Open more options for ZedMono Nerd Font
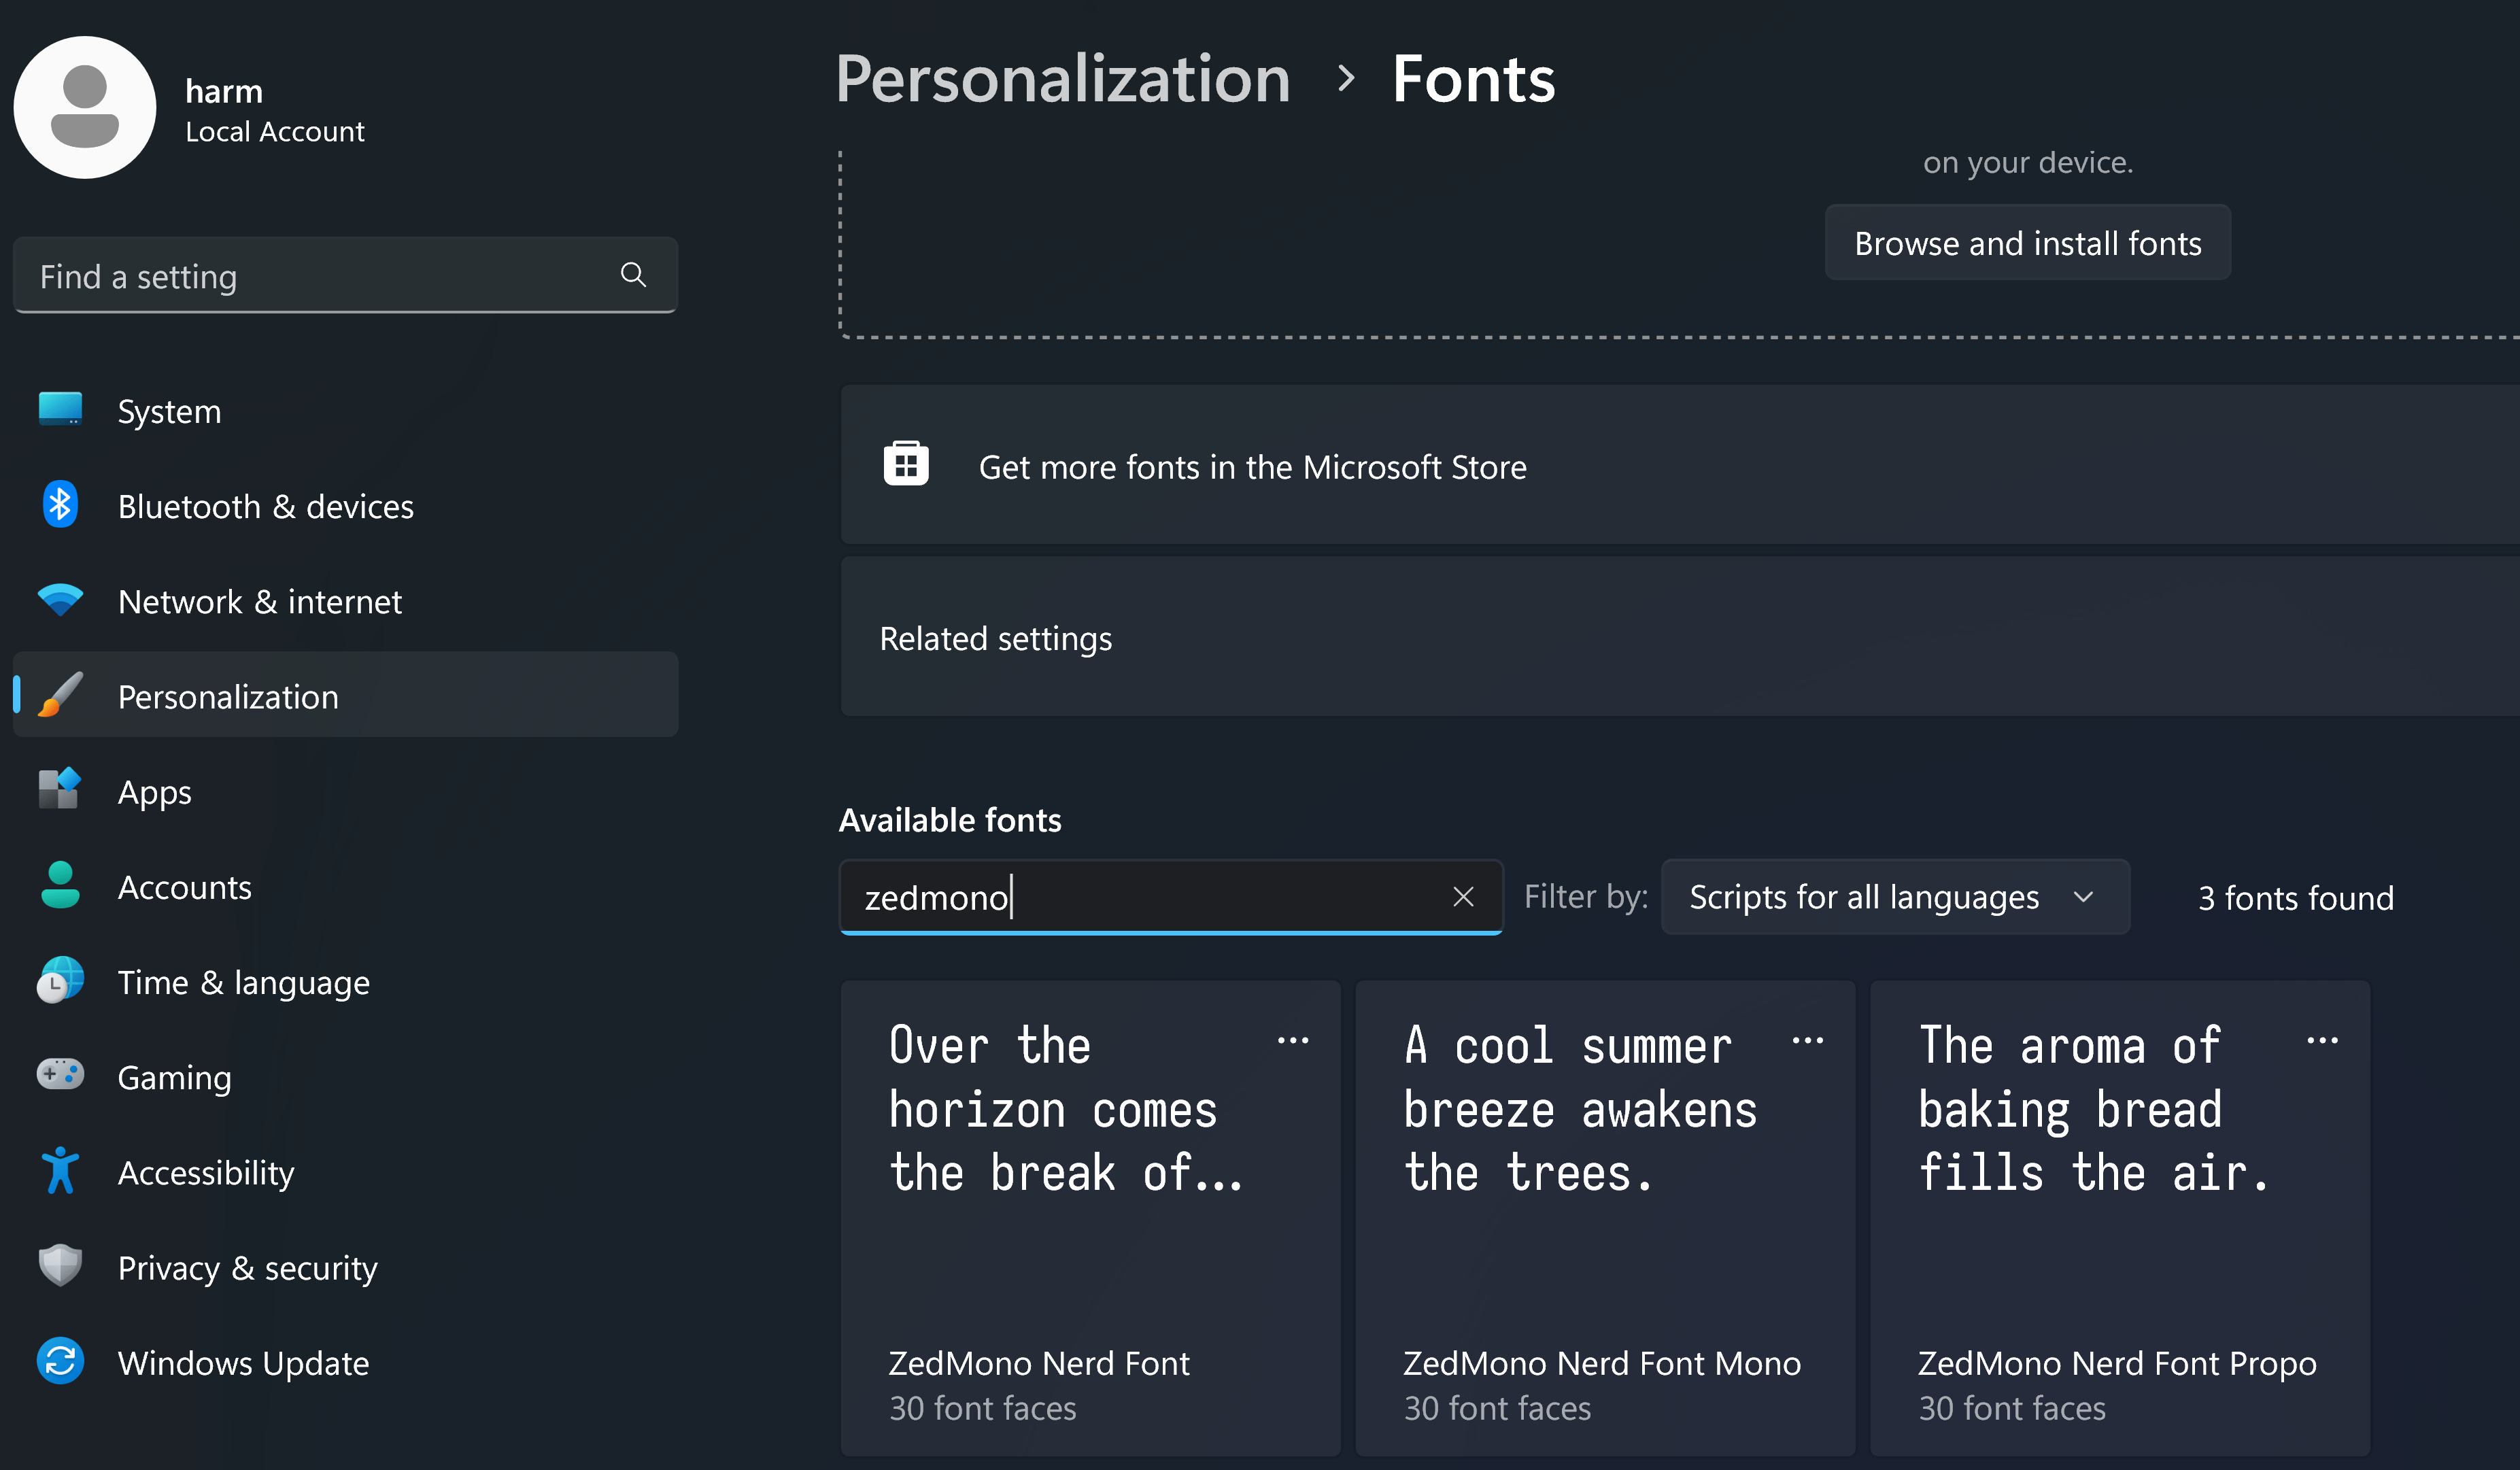 coord(1293,1041)
